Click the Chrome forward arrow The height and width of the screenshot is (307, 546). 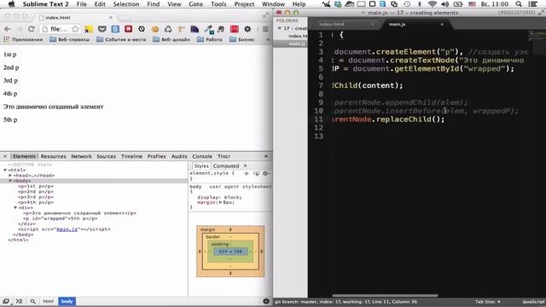19,29
